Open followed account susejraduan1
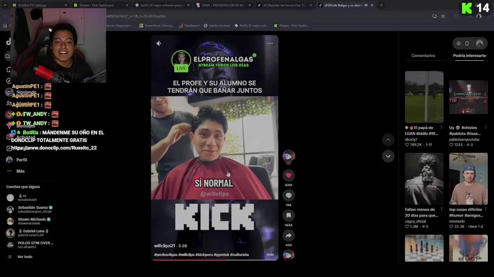The width and height of the screenshot is (494, 277). pyautogui.click(x=27, y=198)
